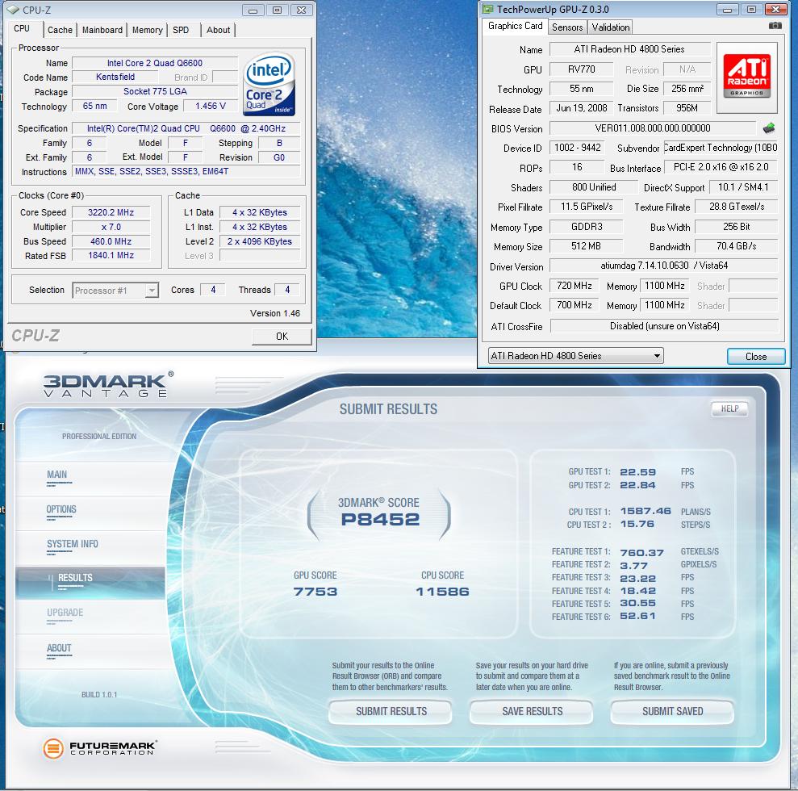Click the Level 2 cache value 2 x 4096 KBytes
The image size is (798, 791).
260,241
